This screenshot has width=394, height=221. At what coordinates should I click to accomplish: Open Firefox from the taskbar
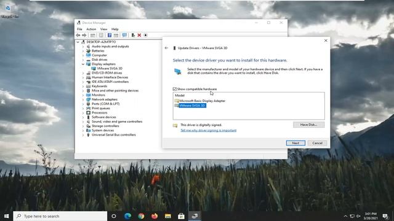pyautogui.click(x=155, y=216)
